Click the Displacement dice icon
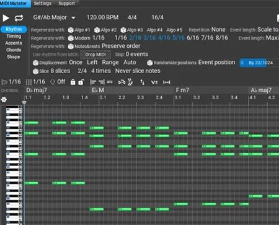Viewport: 279px width, 225px height. click(36, 63)
